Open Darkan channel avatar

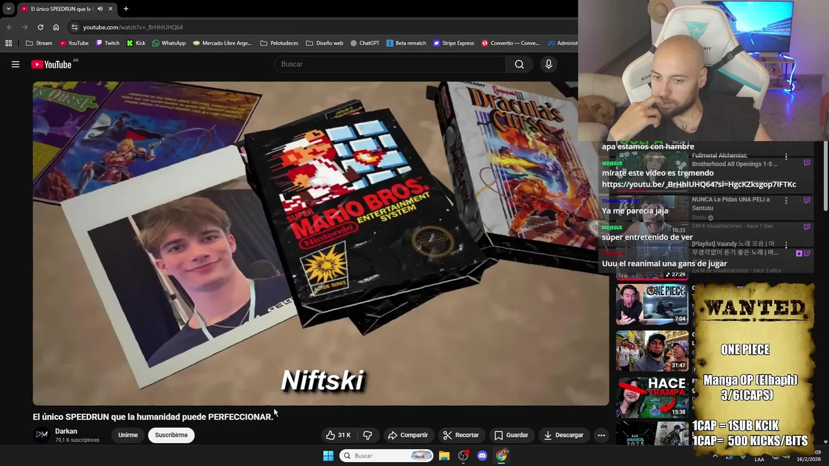[41, 435]
